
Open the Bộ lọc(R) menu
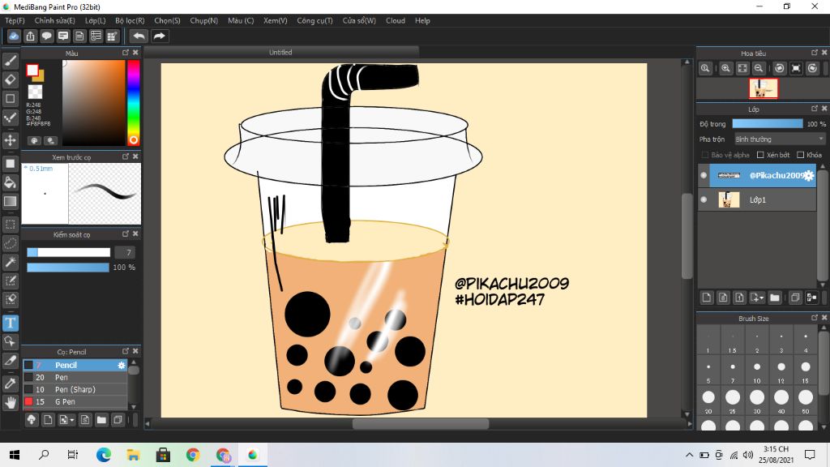pos(130,20)
